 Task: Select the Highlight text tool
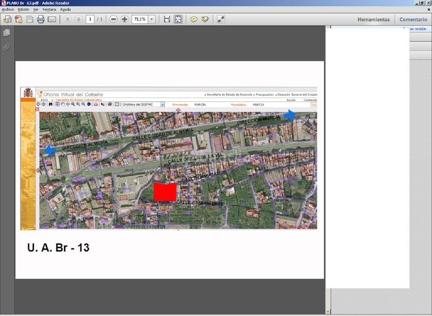tap(205, 19)
